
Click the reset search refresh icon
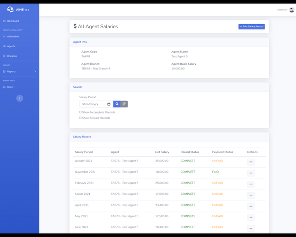coord(124,104)
